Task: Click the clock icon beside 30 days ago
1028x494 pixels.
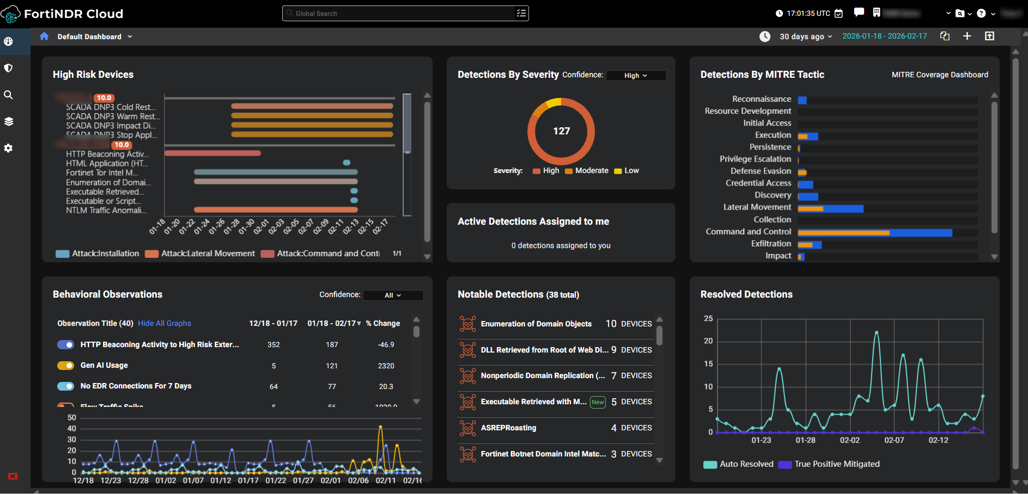Action: tap(765, 36)
